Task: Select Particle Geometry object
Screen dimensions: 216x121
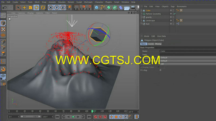Action: click(x=153, y=14)
